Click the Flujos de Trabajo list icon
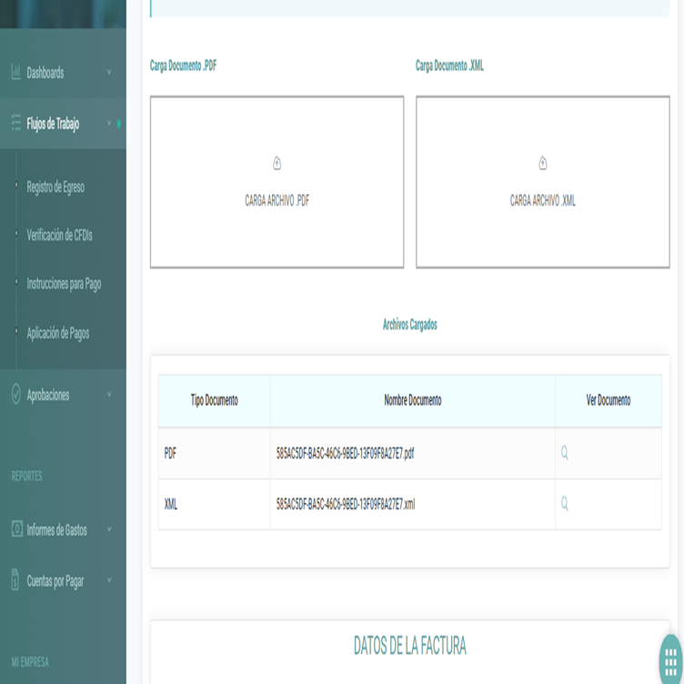This screenshot has width=684, height=684. (x=15, y=124)
